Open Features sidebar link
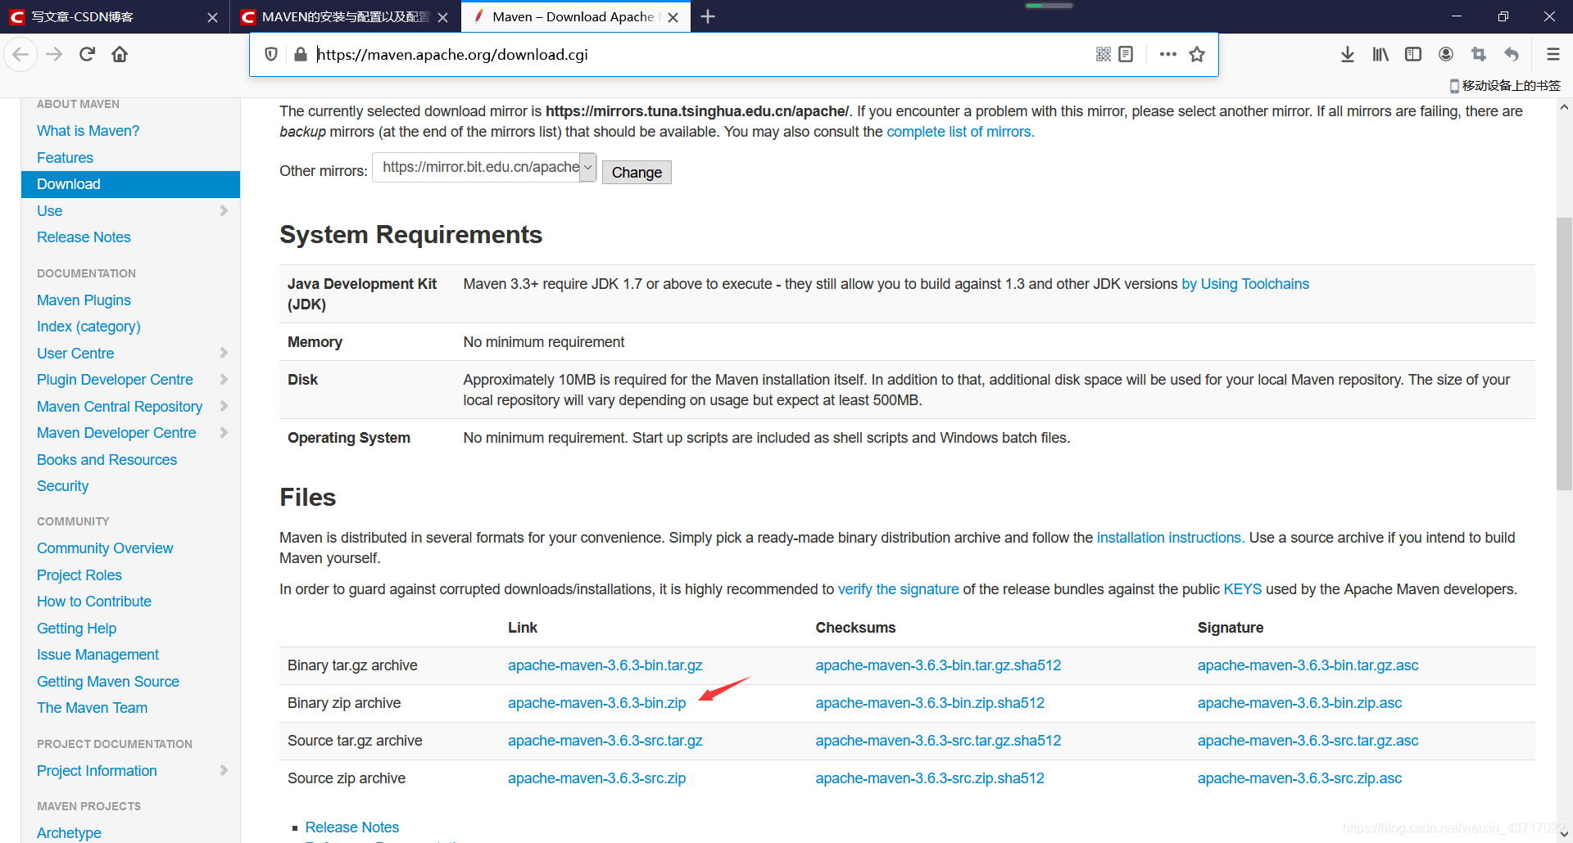Image resolution: width=1573 pixels, height=843 pixels. [x=65, y=158]
